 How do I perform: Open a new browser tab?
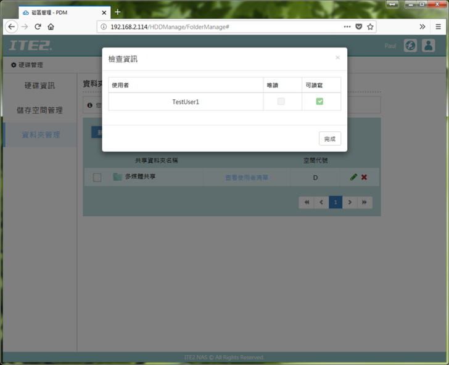coord(117,12)
